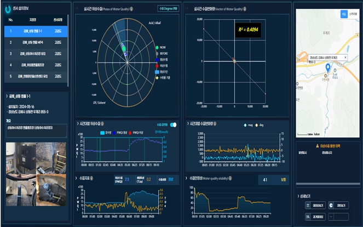This screenshot has width=363, height=227.
Task: Toggle the switch above the PWQI time chart
Action: tap(173, 125)
